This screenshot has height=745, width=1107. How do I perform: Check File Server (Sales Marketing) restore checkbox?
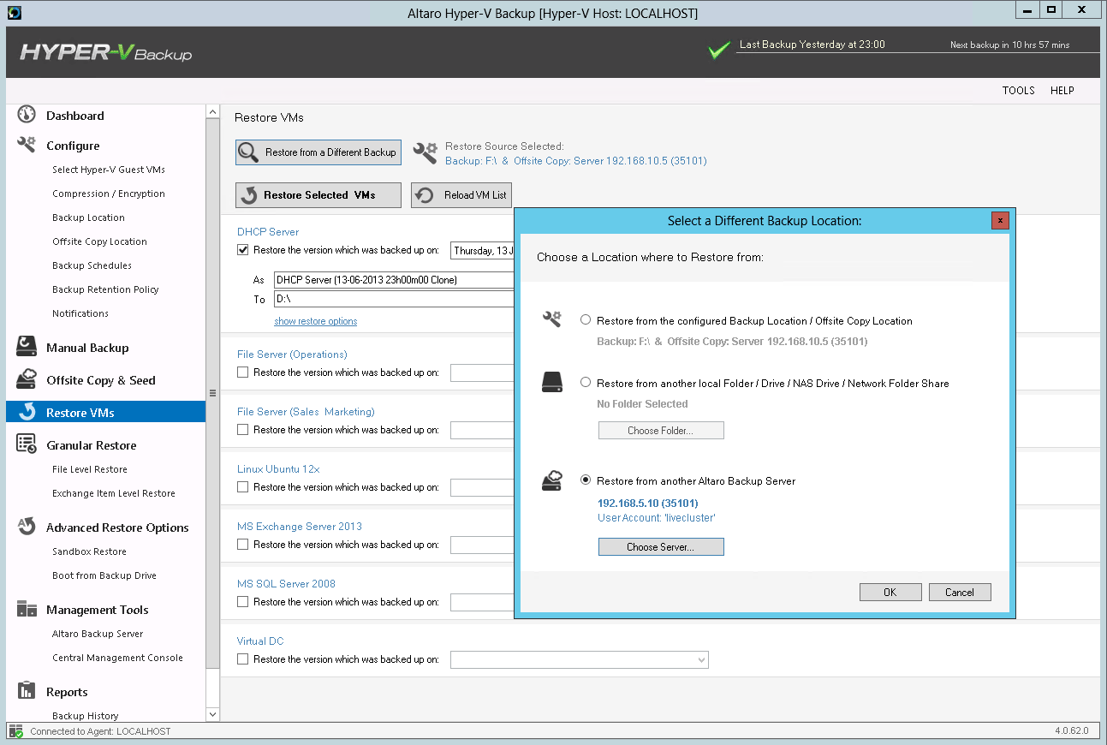click(242, 430)
